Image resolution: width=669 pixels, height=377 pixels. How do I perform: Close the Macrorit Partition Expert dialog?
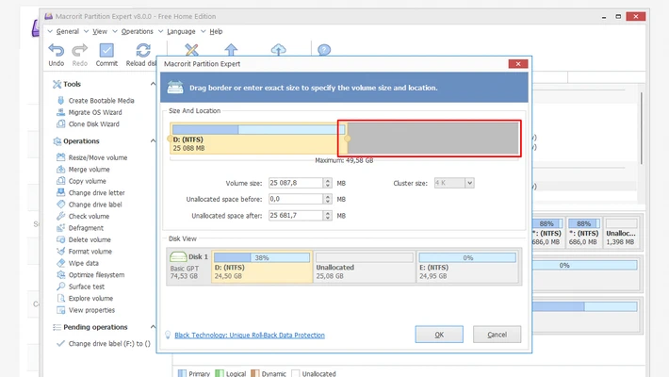click(518, 63)
